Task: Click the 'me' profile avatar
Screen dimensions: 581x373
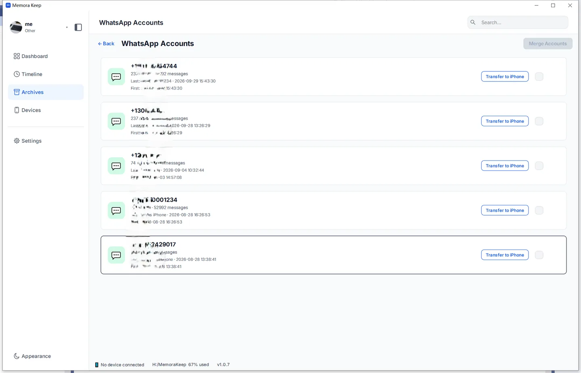Action: tap(16, 27)
